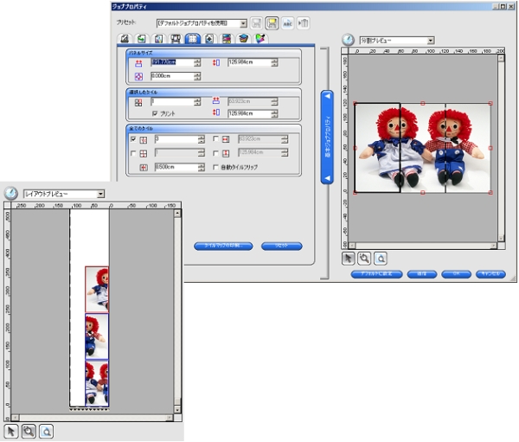The height and width of the screenshot is (442, 519).
Task: Click the vertical scrollbar of the layout preview
Action: (177, 311)
